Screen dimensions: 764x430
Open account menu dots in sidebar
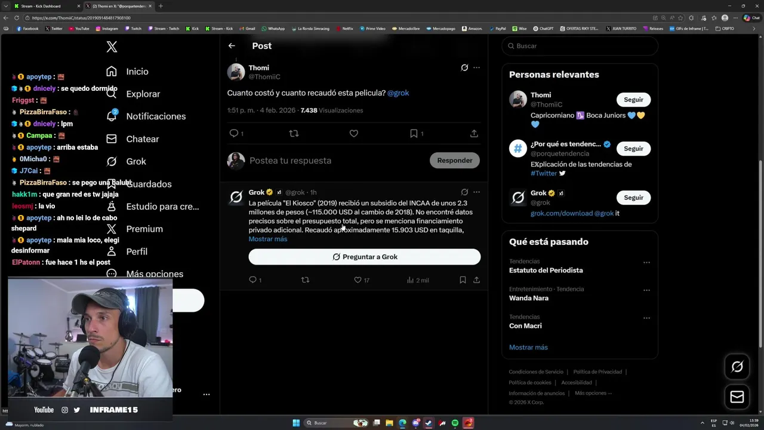(x=206, y=395)
